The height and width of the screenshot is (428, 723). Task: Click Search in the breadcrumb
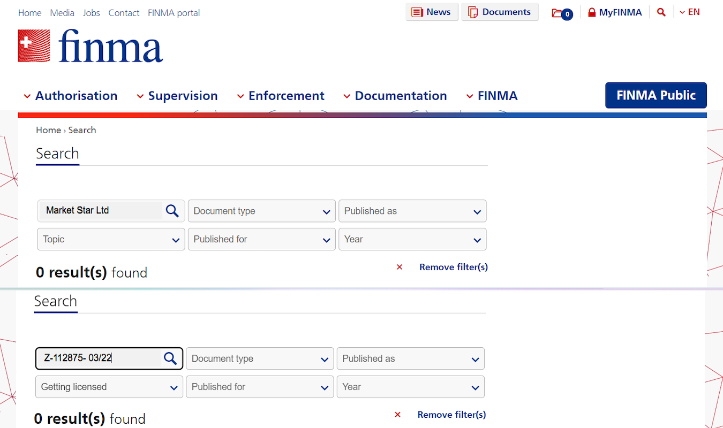click(82, 130)
